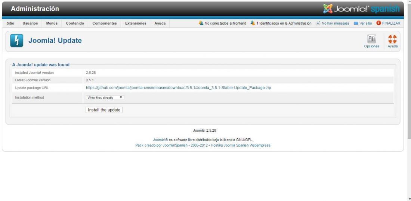Open Hosting Joomla Spanish Webempresa link
This screenshot has height=201, width=411.
[x=241, y=145]
